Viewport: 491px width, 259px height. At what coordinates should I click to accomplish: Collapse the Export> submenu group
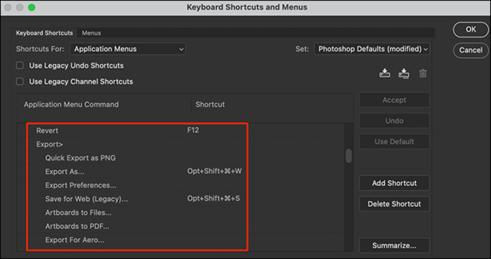pos(49,144)
